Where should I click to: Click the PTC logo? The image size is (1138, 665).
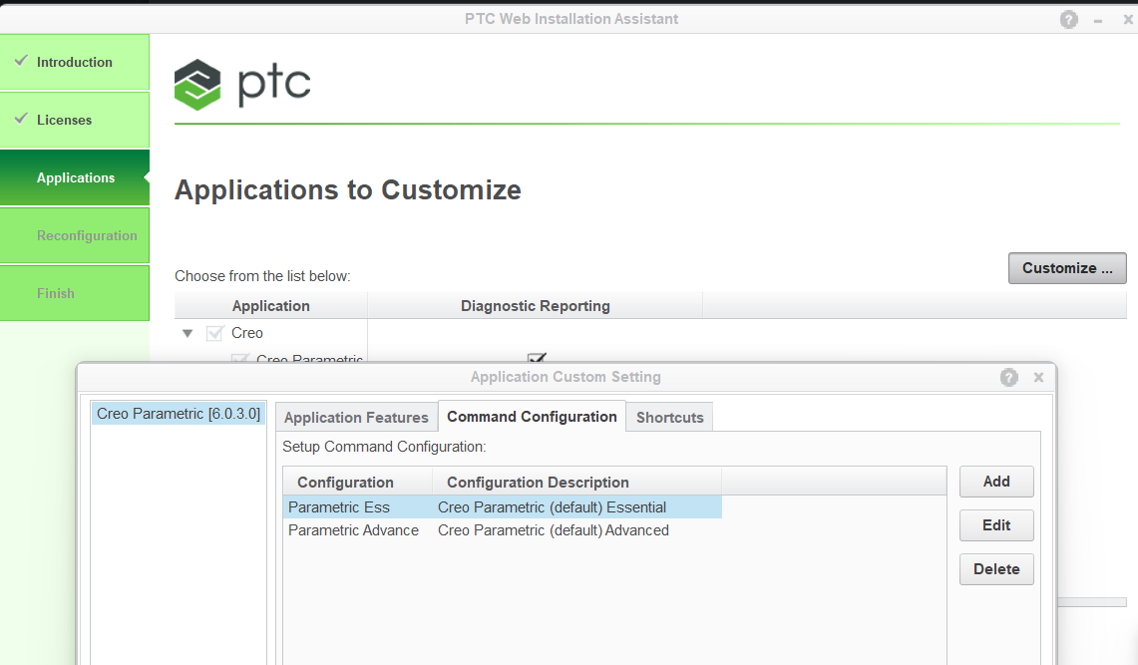pos(241,85)
